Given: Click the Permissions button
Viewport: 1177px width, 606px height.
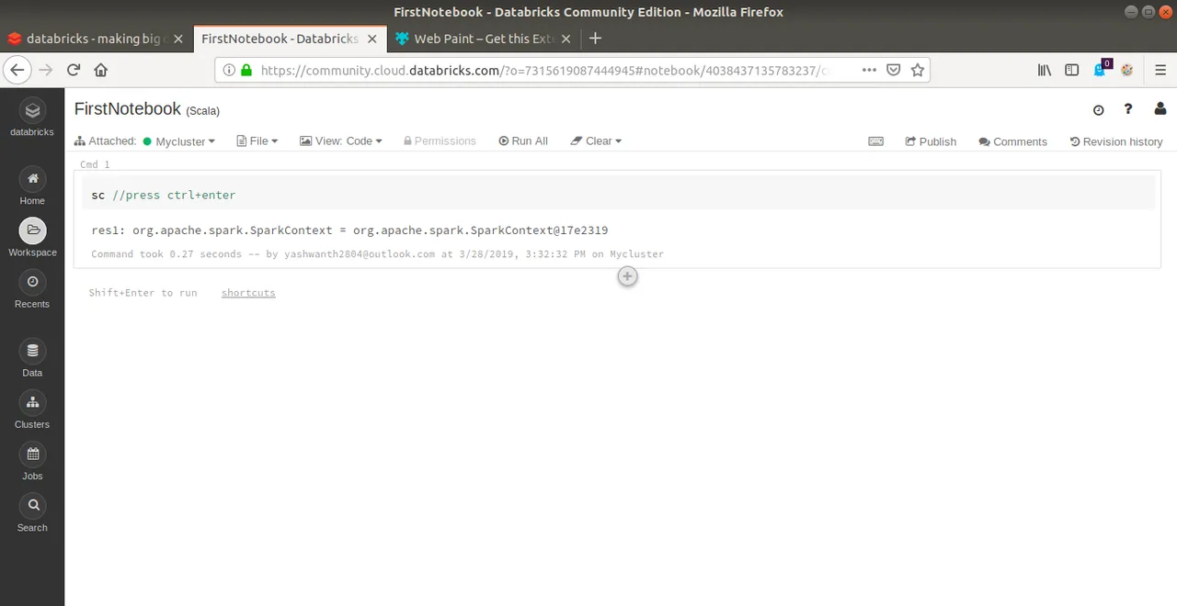Looking at the screenshot, I should pyautogui.click(x=440, y=141).
